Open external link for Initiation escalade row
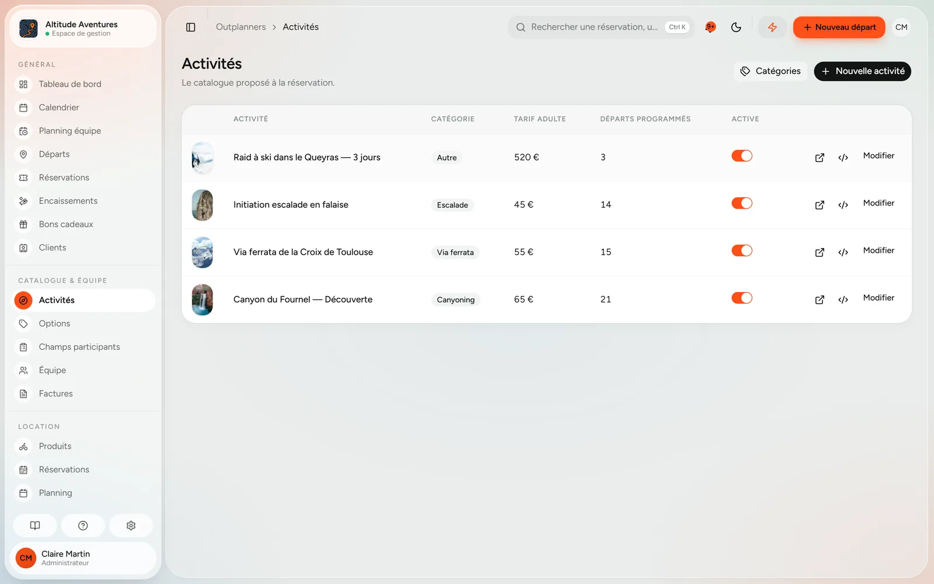 [820, 205]
